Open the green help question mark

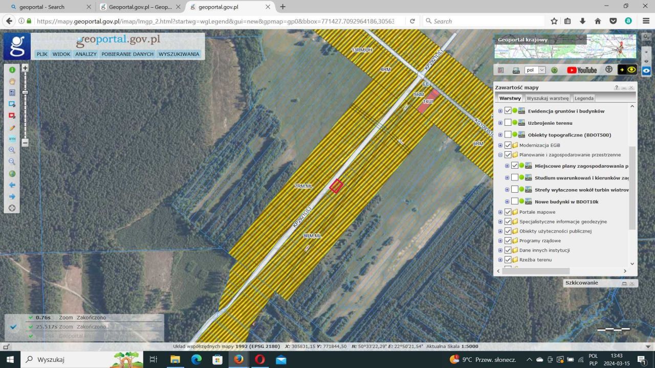point(554,70)
